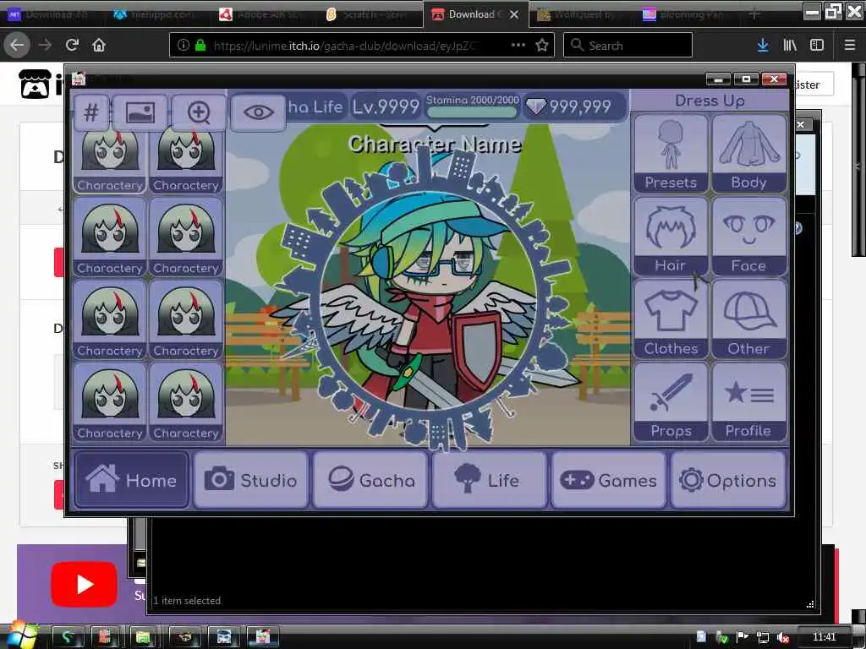Open the hashtag code panel

[91, 112]
